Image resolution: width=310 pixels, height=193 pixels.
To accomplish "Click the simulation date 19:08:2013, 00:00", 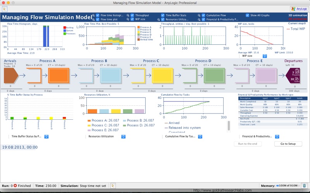I will point(20,147).
